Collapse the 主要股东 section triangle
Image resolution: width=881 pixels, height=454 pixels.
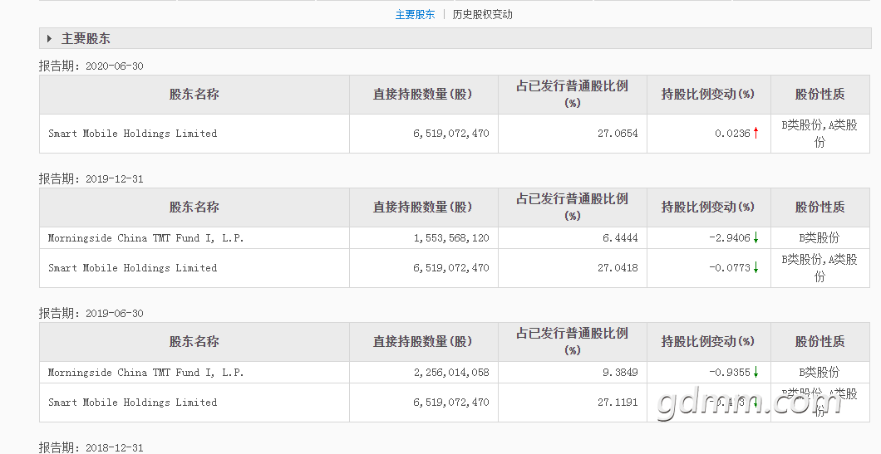pos(49,39)
